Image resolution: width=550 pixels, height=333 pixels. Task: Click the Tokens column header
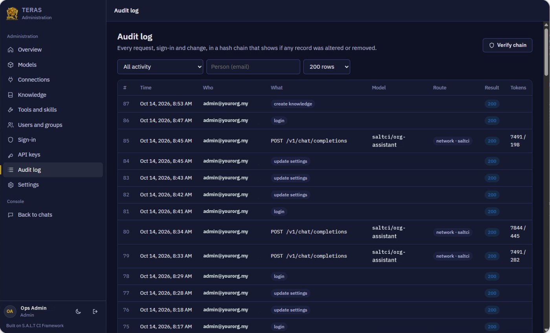click(x=518, y=88)
